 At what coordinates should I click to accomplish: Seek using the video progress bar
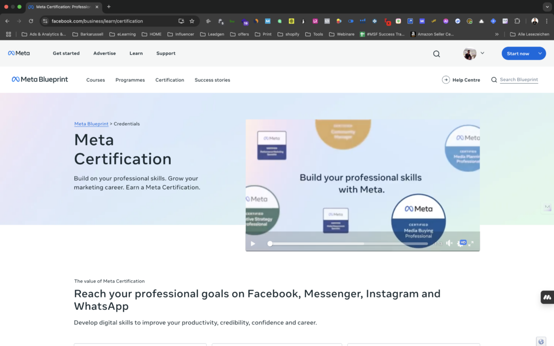pos(349,243)
